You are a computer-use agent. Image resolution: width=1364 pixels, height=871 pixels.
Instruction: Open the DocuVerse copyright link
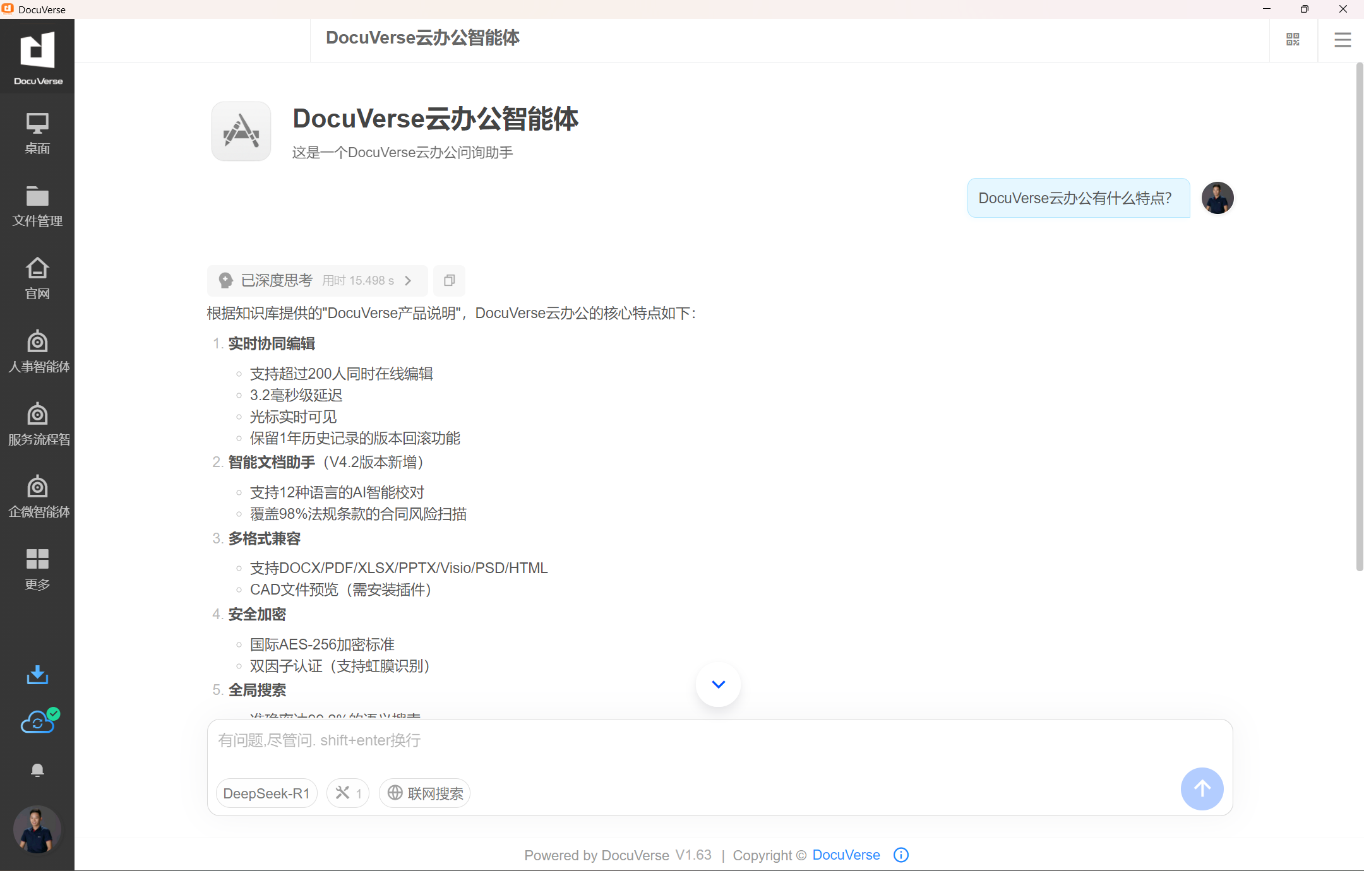(846, 855)
